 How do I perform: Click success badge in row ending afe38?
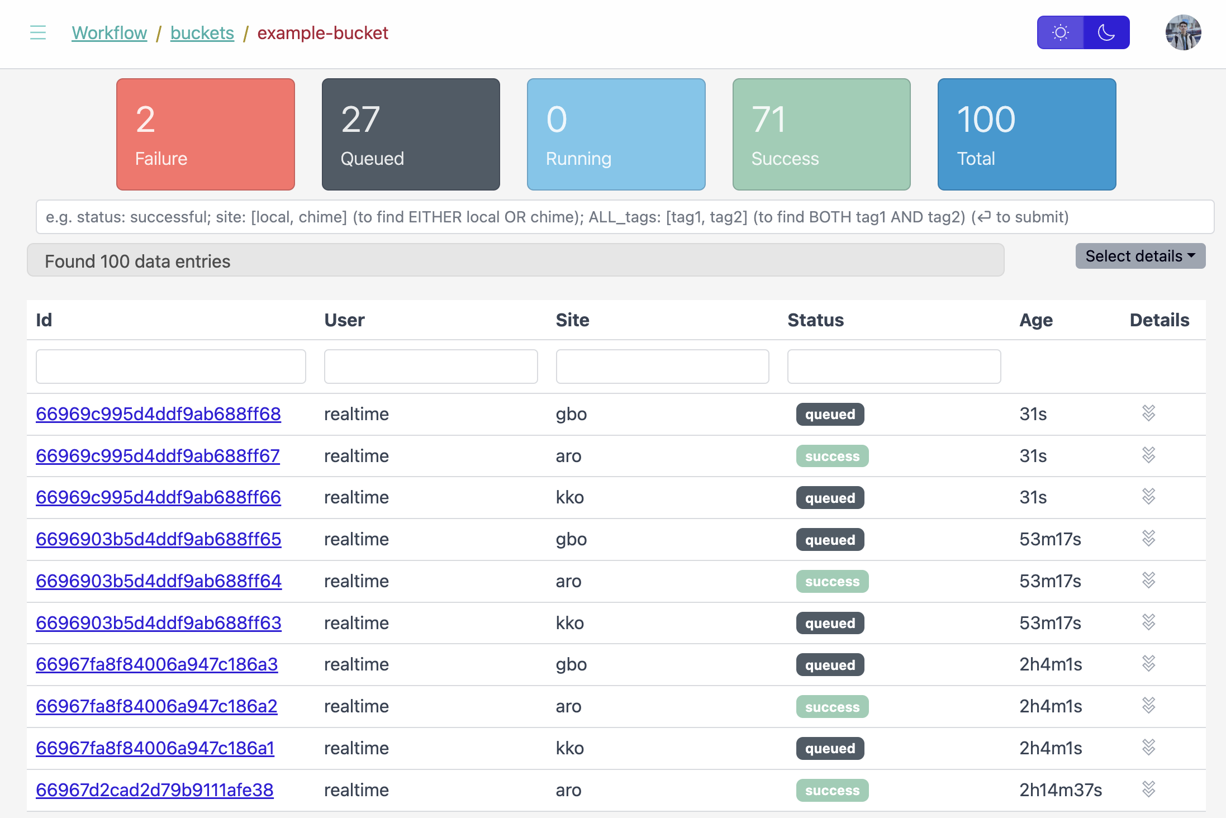(832, 790)
